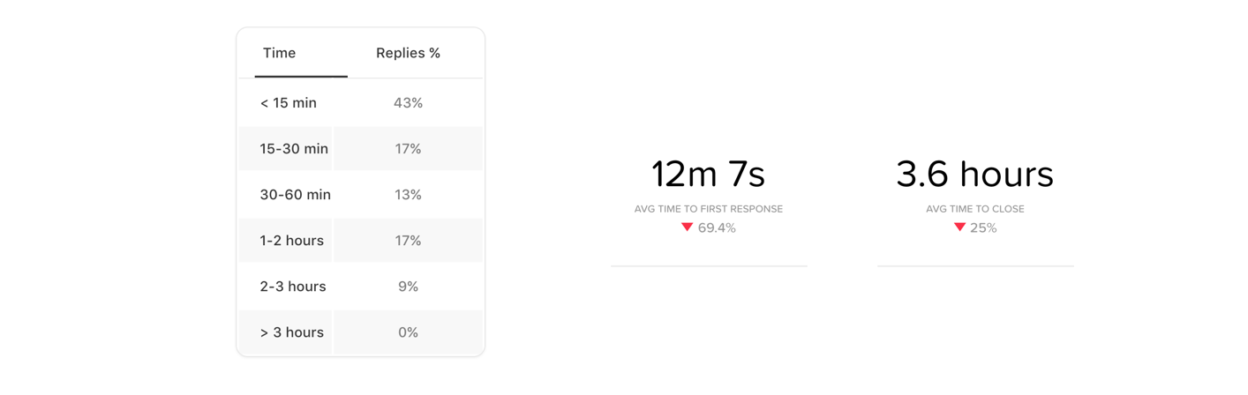Click the > 3 hours row label
Viewport: 1248px width, 395px height.
(x=291, y=332)
